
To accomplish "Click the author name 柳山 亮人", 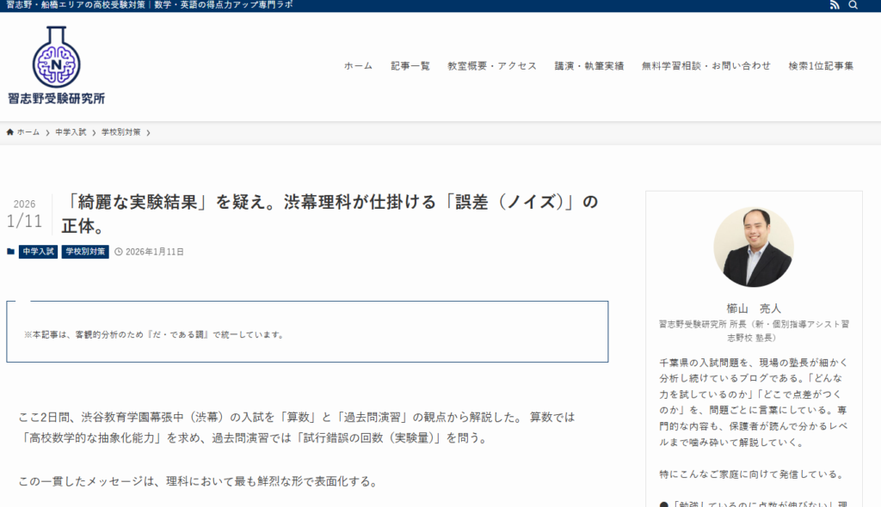I will pyautogui.click(x=753, y=308).
